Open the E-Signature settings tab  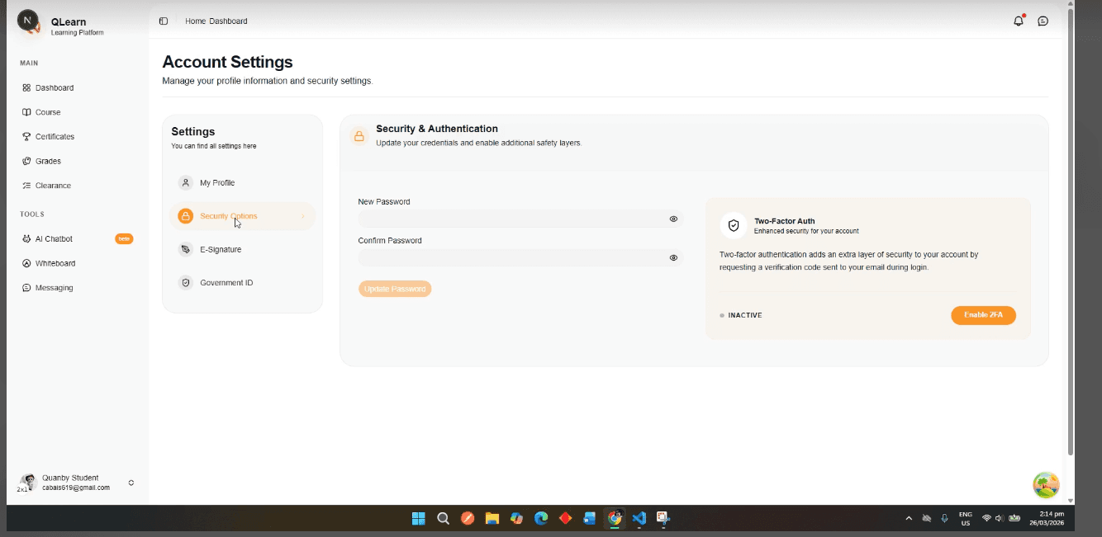243,249
